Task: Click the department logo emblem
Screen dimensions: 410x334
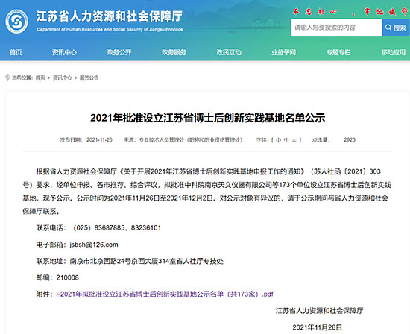Action: click(16, 22)
